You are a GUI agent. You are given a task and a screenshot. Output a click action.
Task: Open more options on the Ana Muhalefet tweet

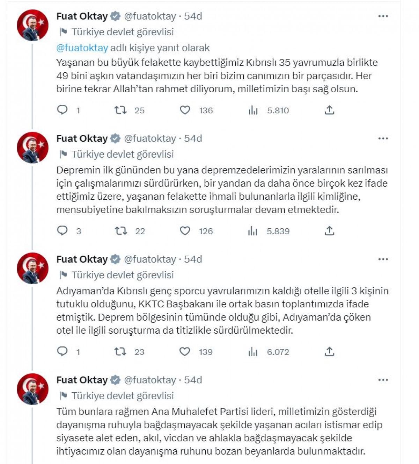point(383,380)
